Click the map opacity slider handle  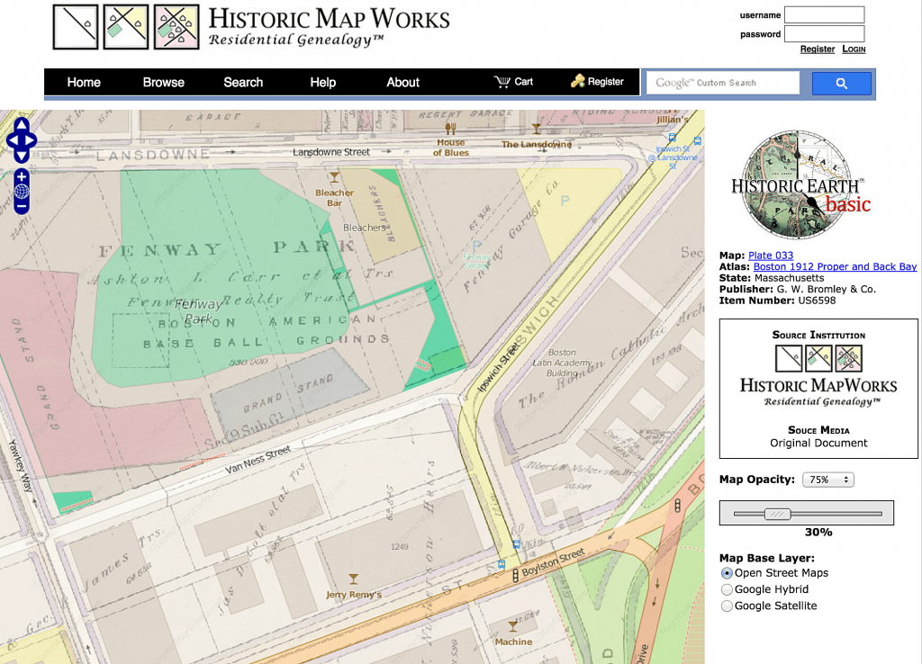(777, 514)
